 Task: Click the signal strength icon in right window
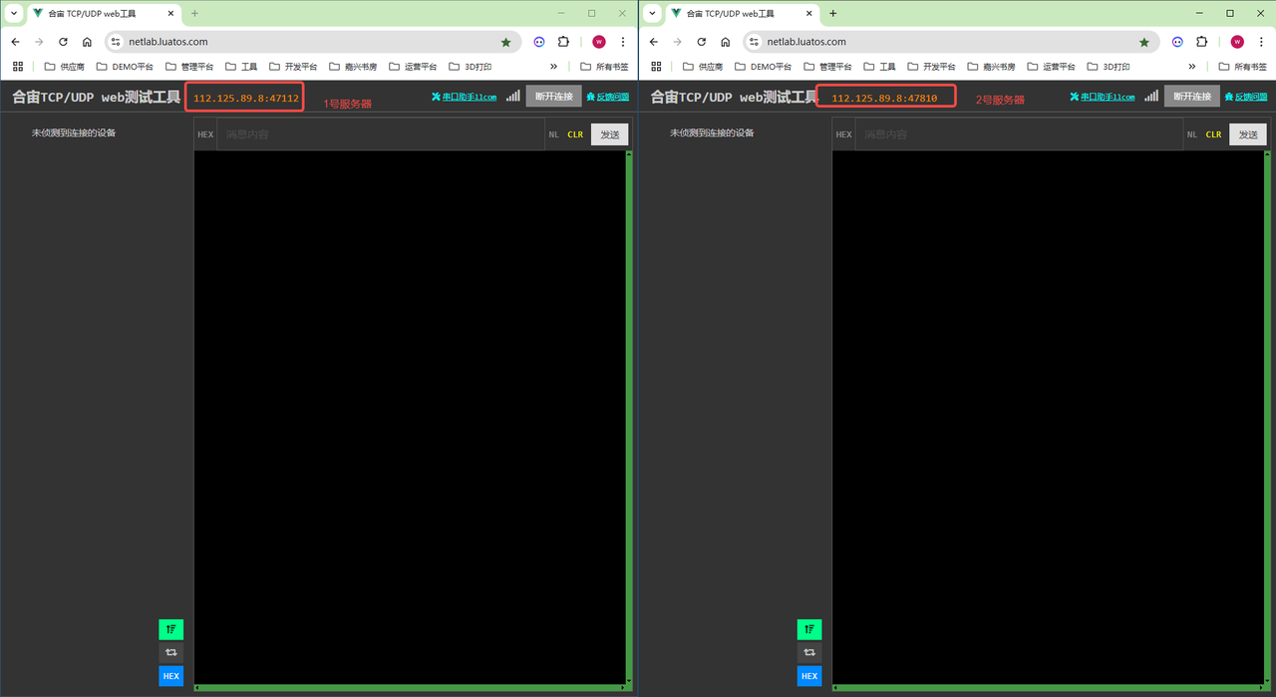[1150, 96]
